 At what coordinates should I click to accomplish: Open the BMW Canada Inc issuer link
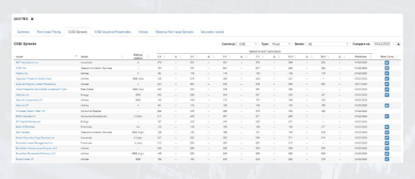[25, 116]
